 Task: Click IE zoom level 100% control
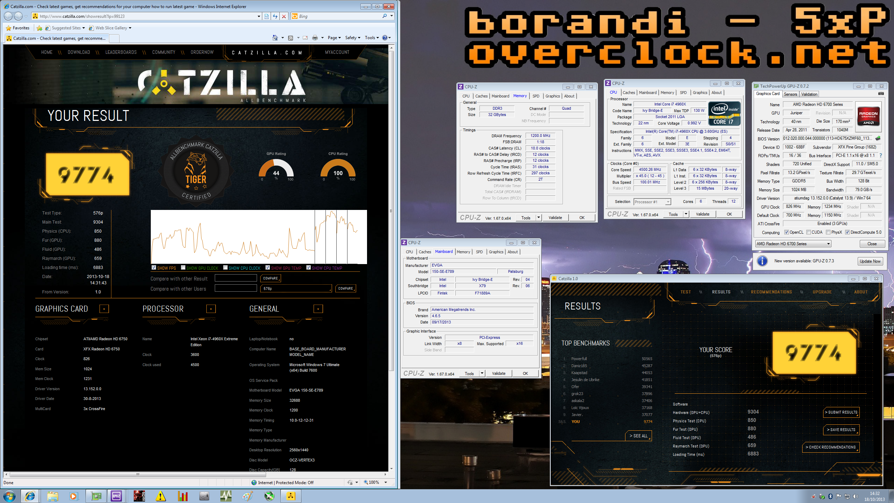375,483
